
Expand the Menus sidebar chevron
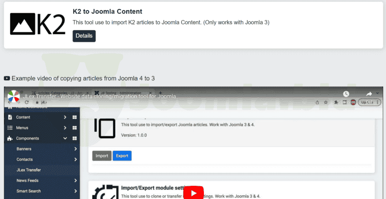pos(65,128)
